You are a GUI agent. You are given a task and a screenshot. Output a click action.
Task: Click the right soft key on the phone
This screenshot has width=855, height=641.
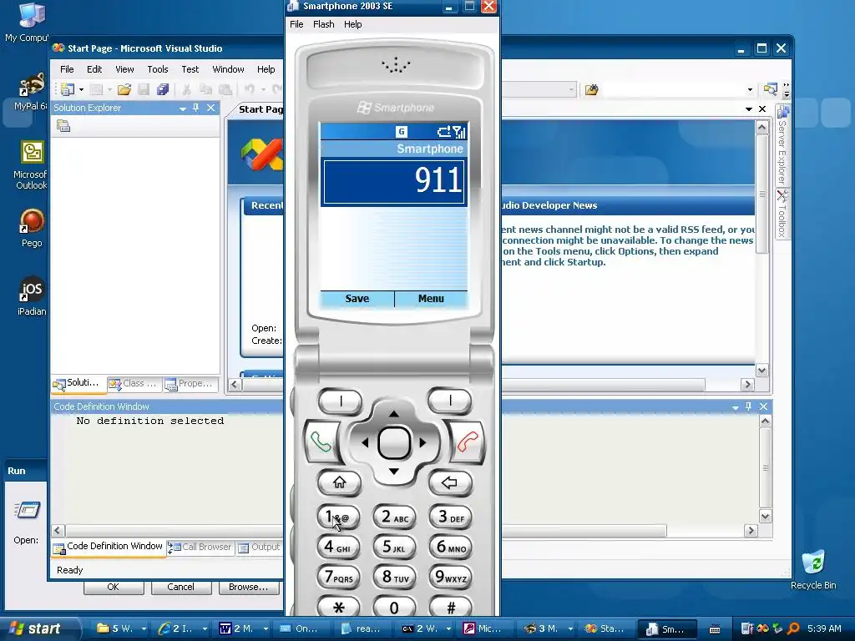450,401
